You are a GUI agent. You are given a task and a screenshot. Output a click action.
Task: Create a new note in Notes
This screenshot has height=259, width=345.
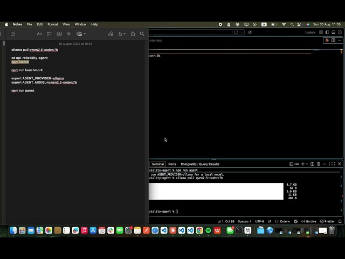click(12, 33)
